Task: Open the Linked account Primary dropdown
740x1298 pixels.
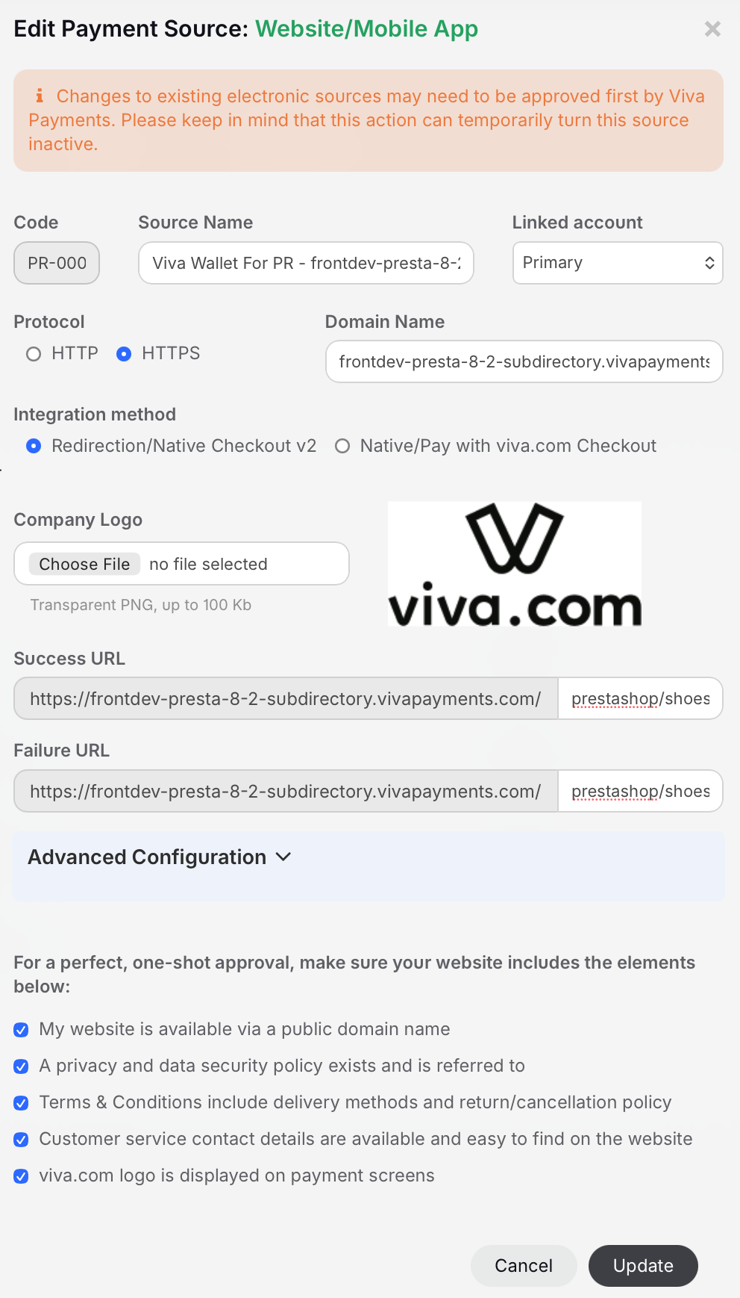Action: coord(618,263)
